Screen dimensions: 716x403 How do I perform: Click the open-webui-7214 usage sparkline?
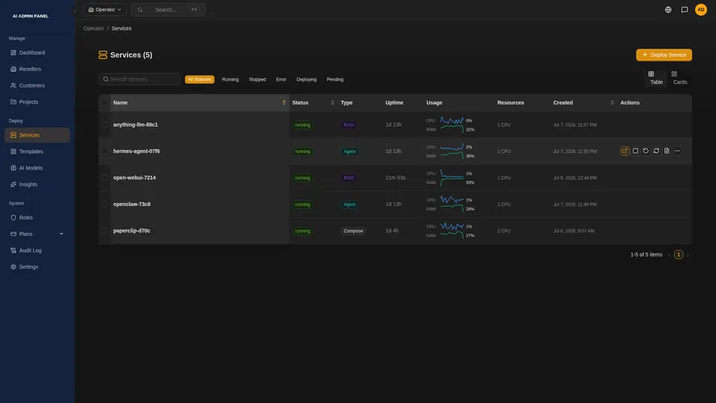tap(452, 178)
